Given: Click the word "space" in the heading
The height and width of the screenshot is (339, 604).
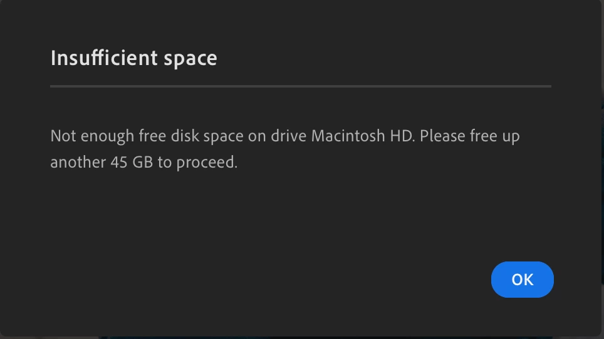Looking at the screenshot, I should 190,59.
